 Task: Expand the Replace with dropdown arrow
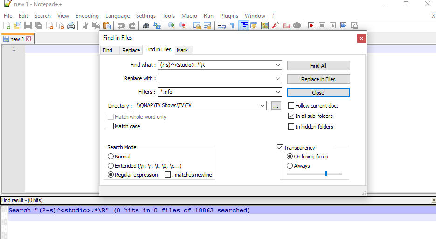pyautogui.click(x=277, y=79)
